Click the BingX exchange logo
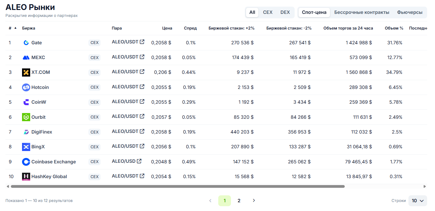 point(26,147)
